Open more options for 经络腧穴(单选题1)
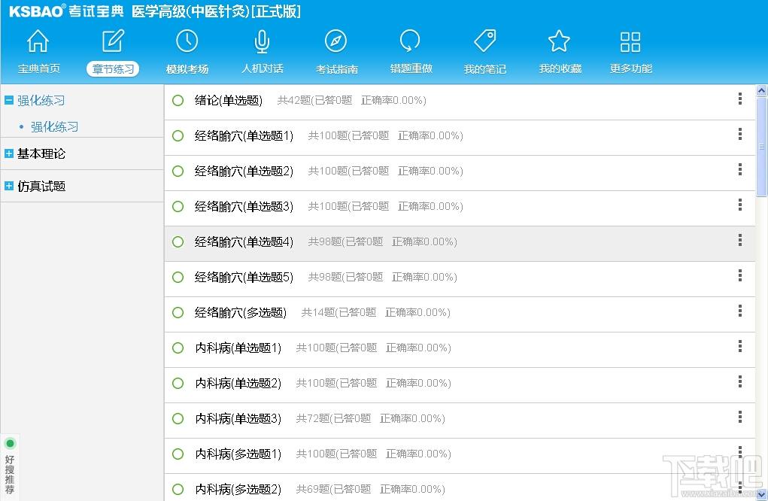The height and width of the screenshot is (501, 768). [740, 134]
